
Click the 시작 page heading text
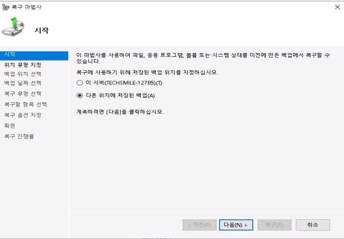(41, 31)
